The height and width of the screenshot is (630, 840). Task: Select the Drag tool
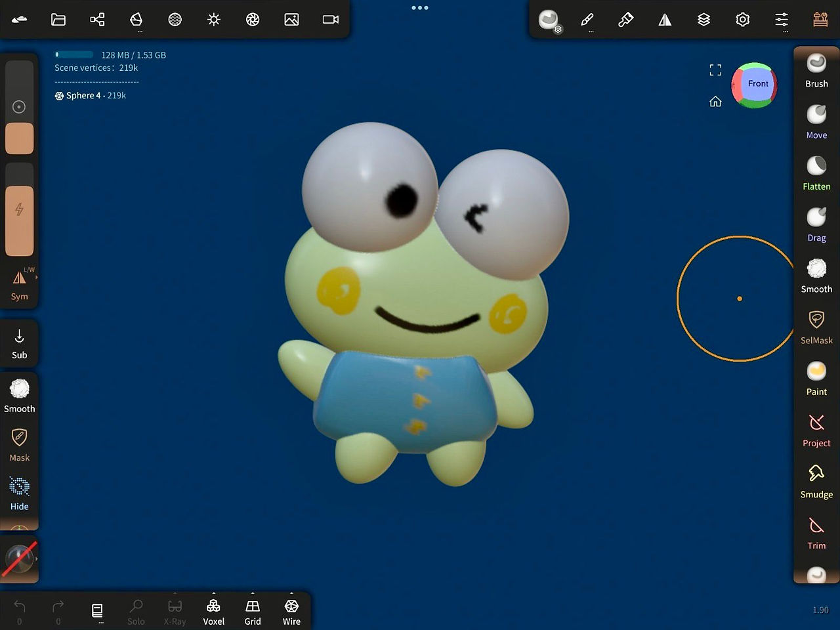coord(816,224)
